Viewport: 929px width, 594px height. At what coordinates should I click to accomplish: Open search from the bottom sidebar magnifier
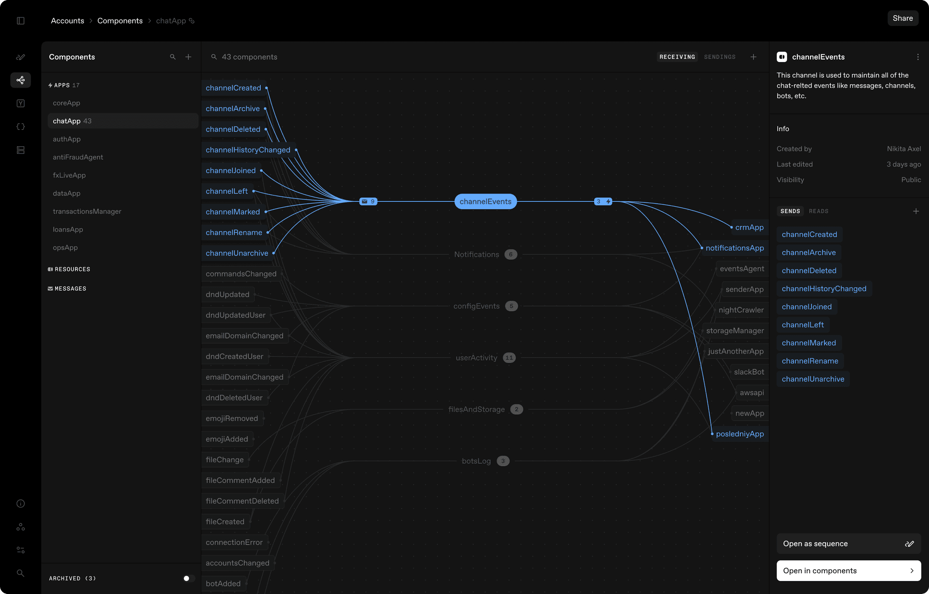coord(20,573)
